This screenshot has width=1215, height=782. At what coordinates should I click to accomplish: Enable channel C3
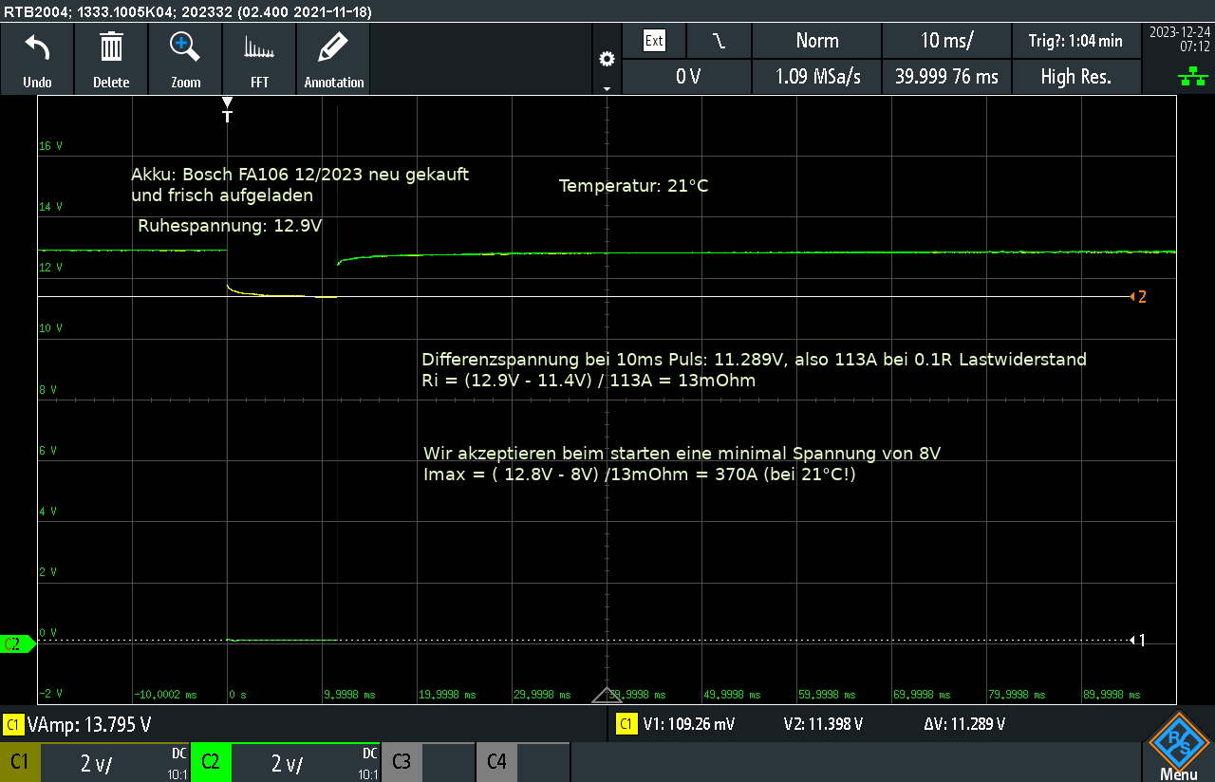[402, 762]
